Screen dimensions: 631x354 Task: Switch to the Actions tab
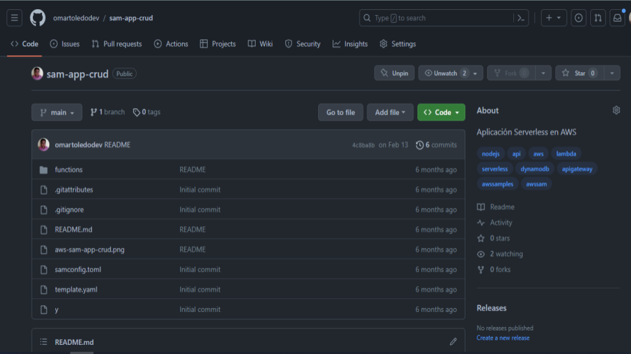click(171, 44)
